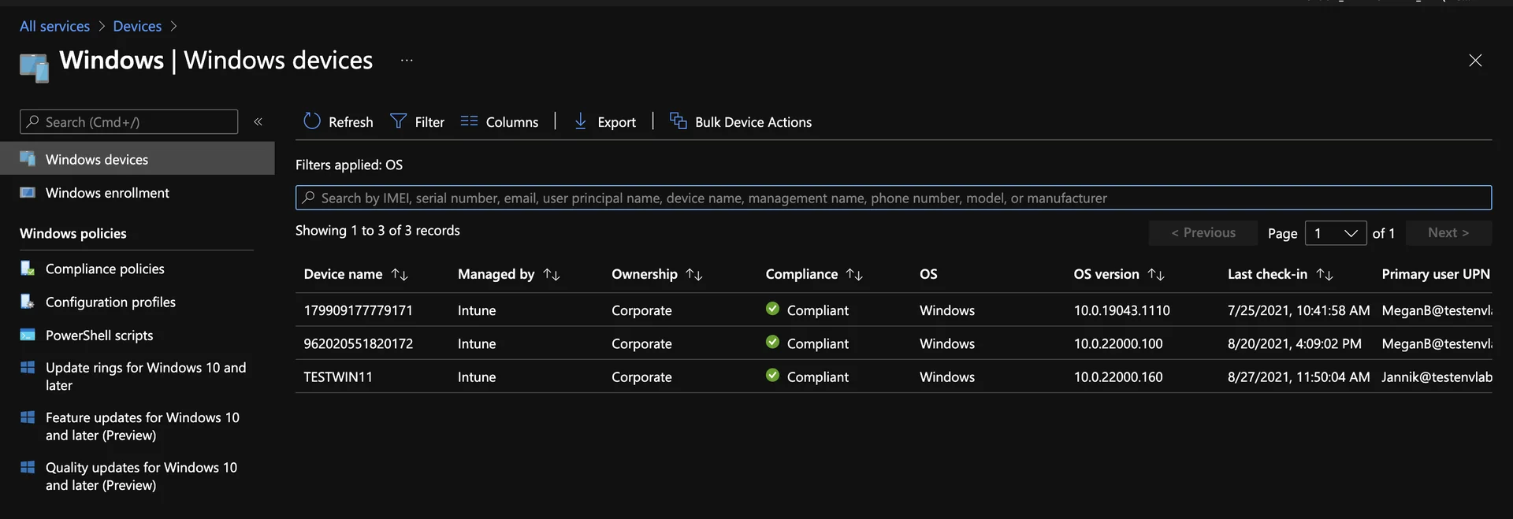Screen dimensions: 1513x519
Task: Open device 962020551820172
Action: (358, 343)
